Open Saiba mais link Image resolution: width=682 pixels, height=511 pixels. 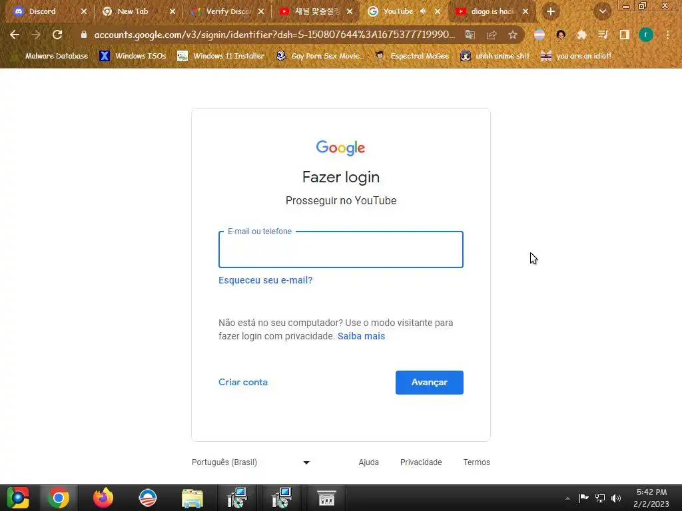[361, 336]
